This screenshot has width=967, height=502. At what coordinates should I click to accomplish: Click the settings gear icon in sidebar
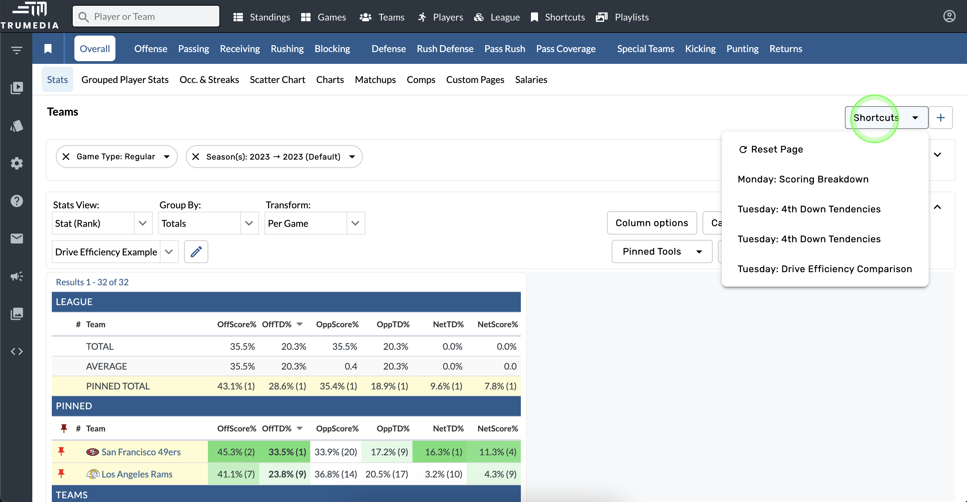tap(16, 163)
